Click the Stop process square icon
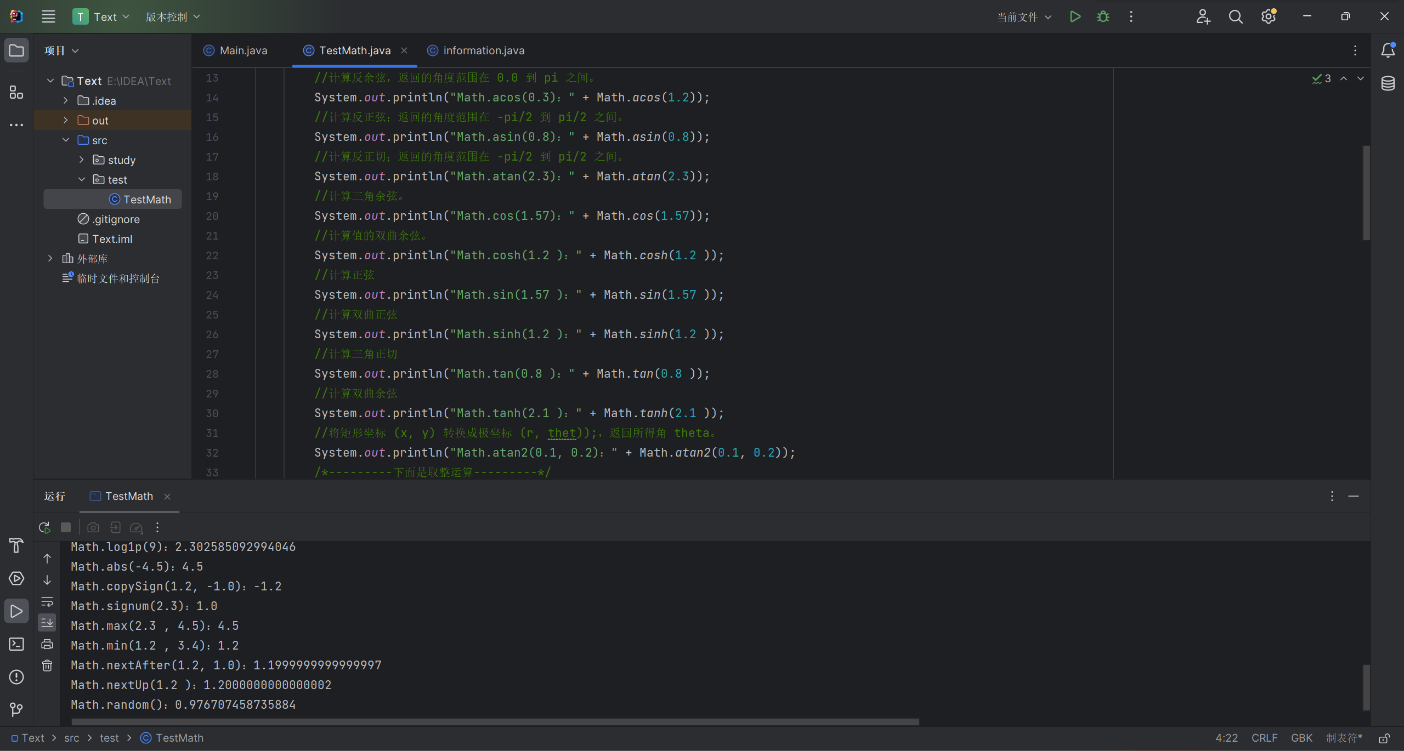The width and height of the screenshot is (1404, 751). [66, 527]
